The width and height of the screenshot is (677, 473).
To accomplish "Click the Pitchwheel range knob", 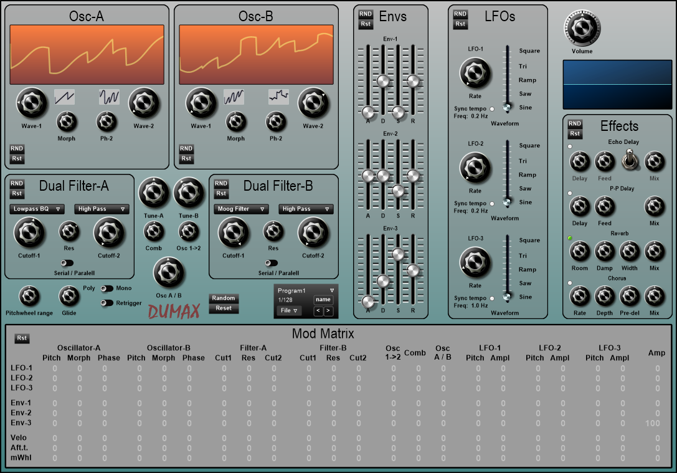I will click(x=28, y=295).
